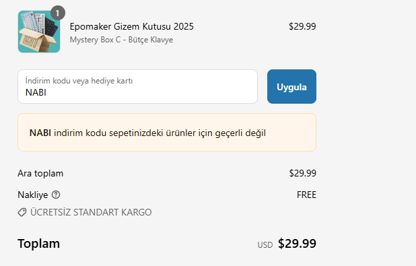Click the İndirim kodu veya hediye kartı label
Screen dimensions: 416x266
[79, 81]
